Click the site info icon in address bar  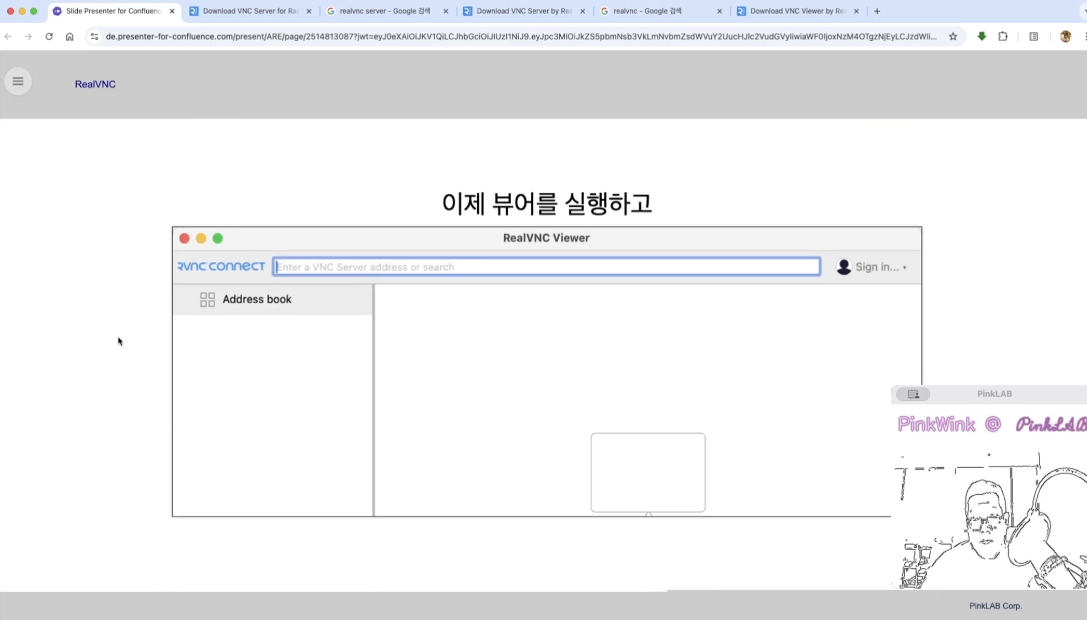[x=94, y=36]
